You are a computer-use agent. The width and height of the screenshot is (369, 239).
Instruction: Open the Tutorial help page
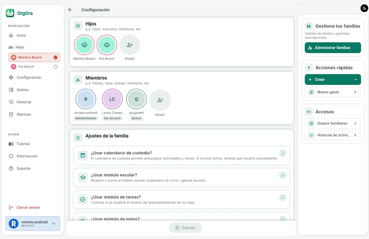[19, 144]
